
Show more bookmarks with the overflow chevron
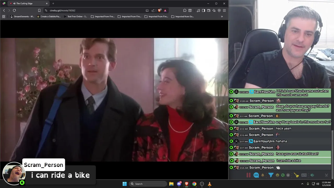[222, 16]
